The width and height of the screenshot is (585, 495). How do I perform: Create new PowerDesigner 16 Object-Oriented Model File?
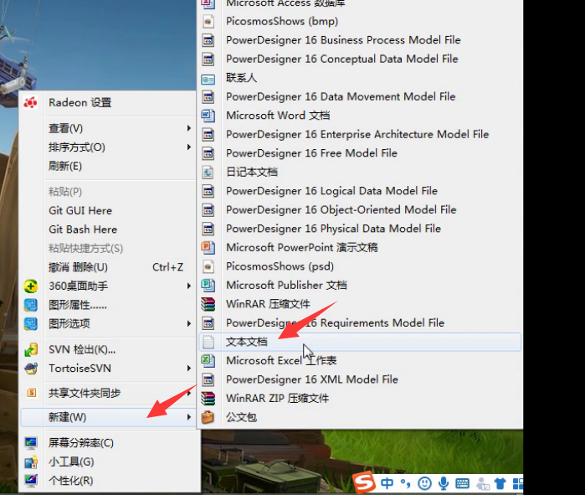pyautogui.click(x=360, y=209)
